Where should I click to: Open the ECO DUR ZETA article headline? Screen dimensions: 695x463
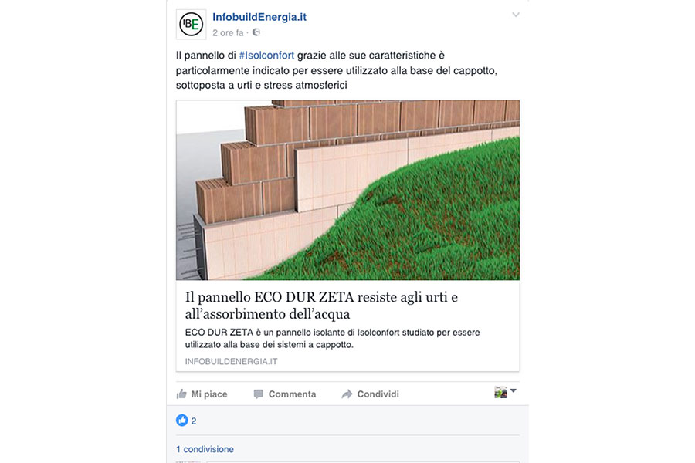(x=321, y=306)
